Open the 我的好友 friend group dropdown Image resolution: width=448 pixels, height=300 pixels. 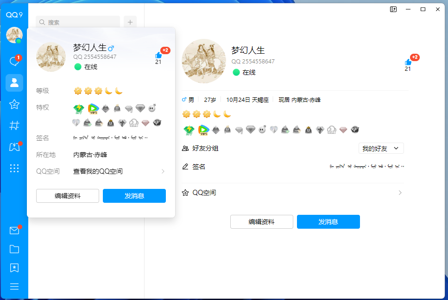tap(381, 149)
